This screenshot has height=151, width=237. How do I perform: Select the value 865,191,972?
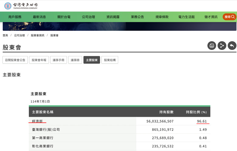[x=163, y=130]
